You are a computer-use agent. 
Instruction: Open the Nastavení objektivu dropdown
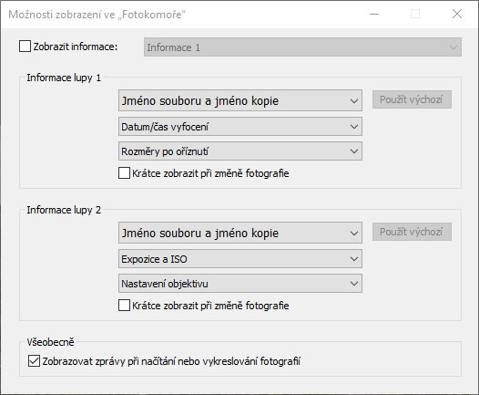click(x=240, y=284)
